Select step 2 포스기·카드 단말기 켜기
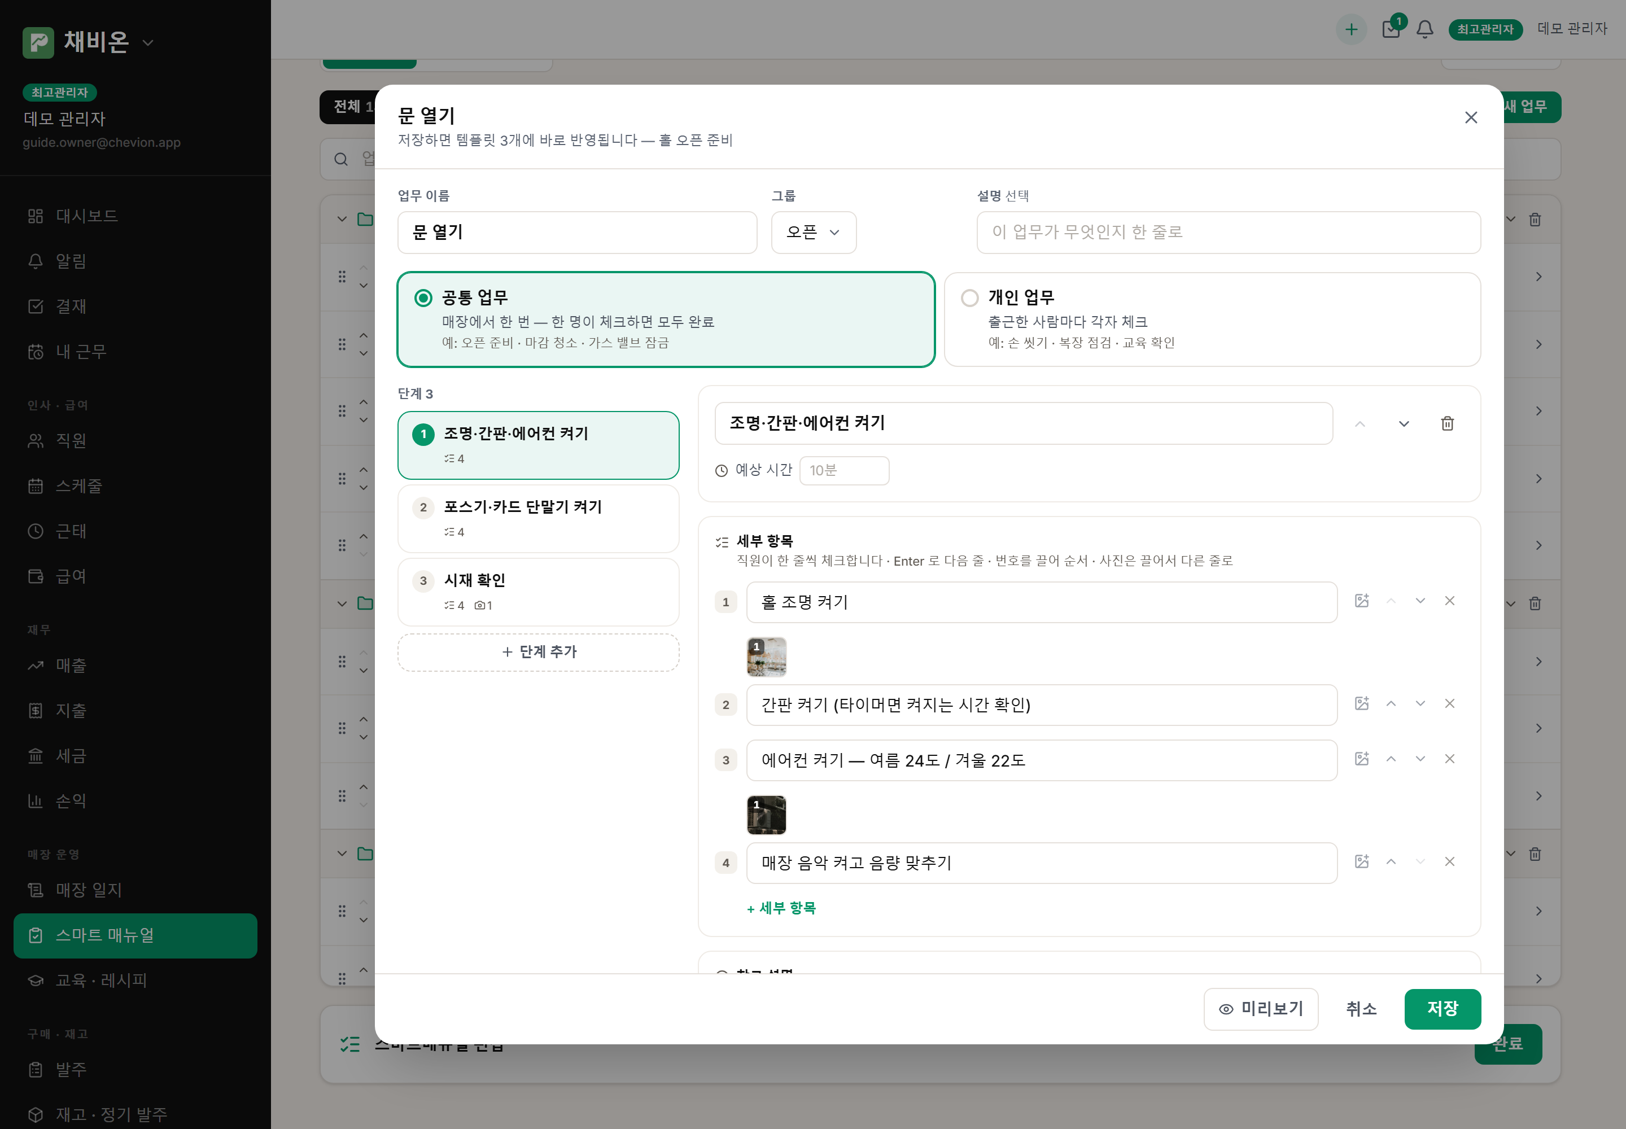The image size is (1626, 1129). pos(537,519)
